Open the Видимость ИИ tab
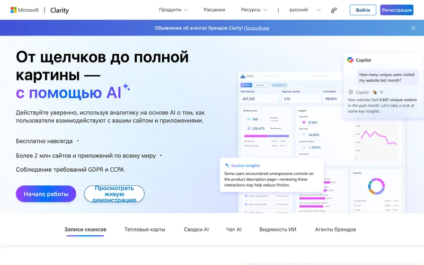 [x=278, y=229]
